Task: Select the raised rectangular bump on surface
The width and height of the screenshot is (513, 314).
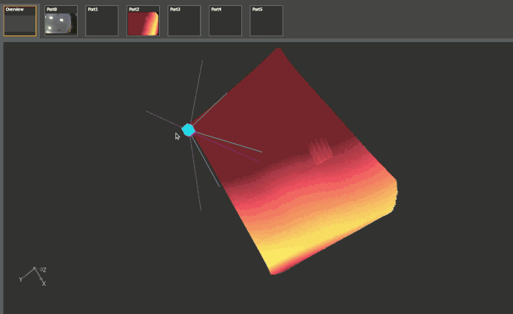Action: [320, 153]
